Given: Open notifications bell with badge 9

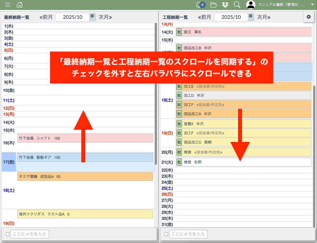Looking at the screenshot, I should [199, 5].
